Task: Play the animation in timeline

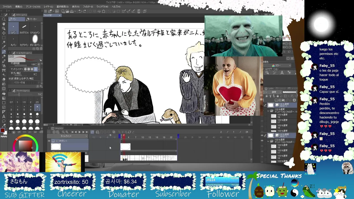Action: click(79, 132)
